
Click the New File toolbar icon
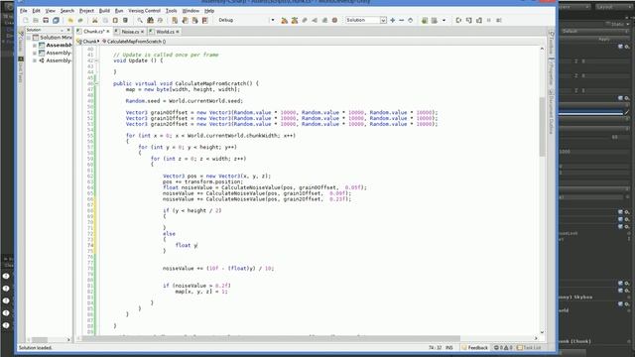click(x=26, y=20)
